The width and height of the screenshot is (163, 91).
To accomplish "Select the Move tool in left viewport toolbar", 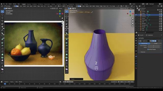I will pos(2,18).
